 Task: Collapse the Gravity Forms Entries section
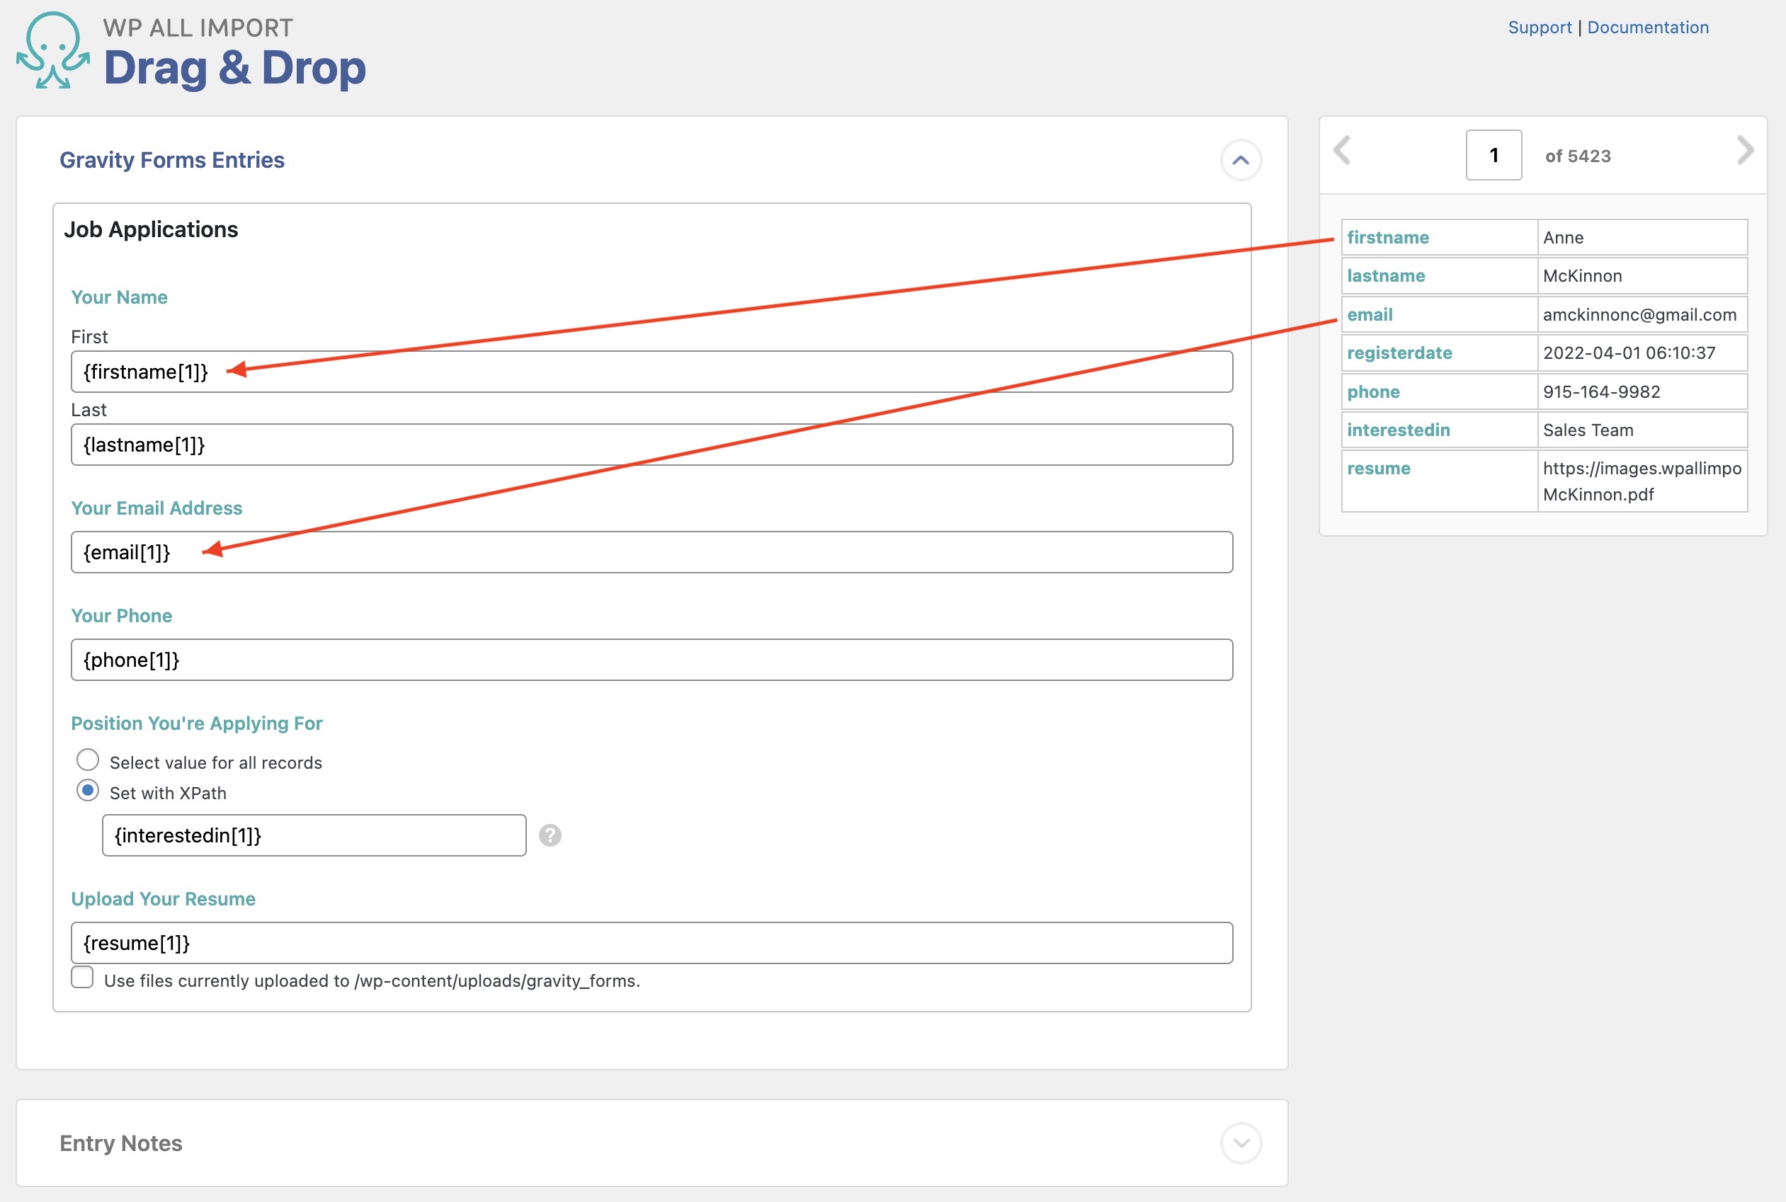1240,160
